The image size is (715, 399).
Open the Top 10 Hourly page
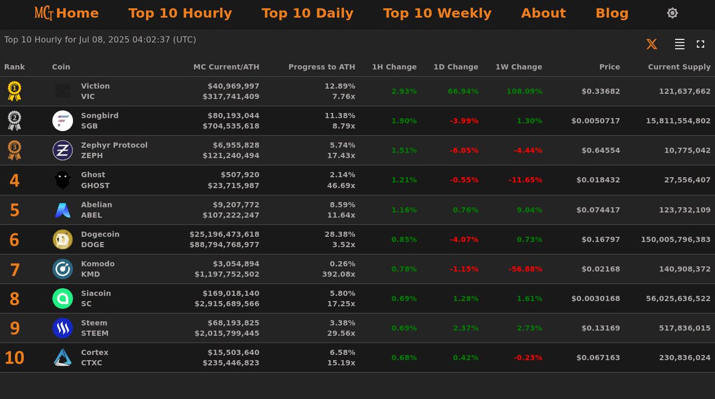(180, 13)
